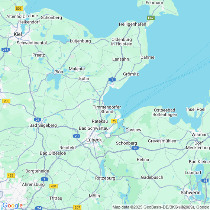Select the Schwerin city label
This screenshot has height=210, width=210.
point(190,193)
